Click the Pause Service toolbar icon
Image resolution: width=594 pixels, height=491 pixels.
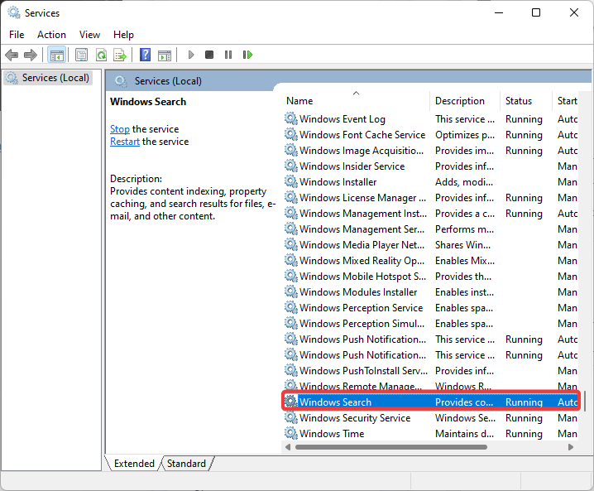[x=228, y=55]
